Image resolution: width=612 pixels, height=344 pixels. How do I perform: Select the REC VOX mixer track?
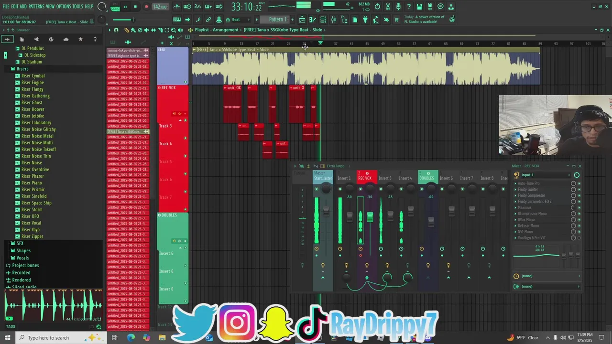366,176
